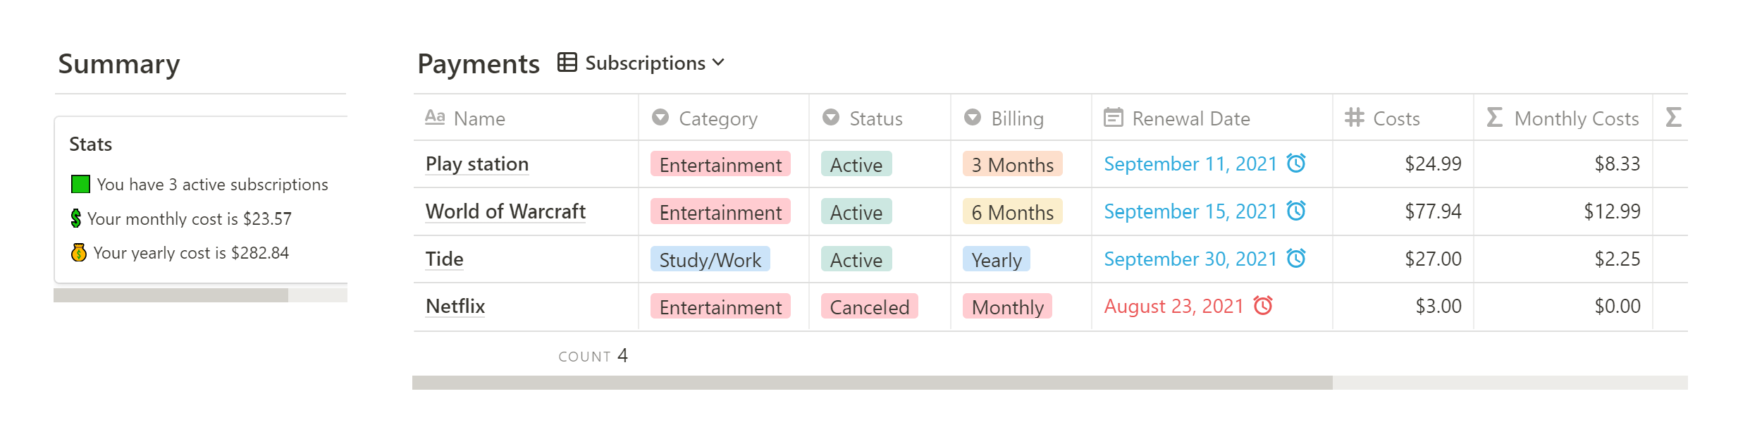Click the Aa icon in the Name column header

(x=436, y=118)
